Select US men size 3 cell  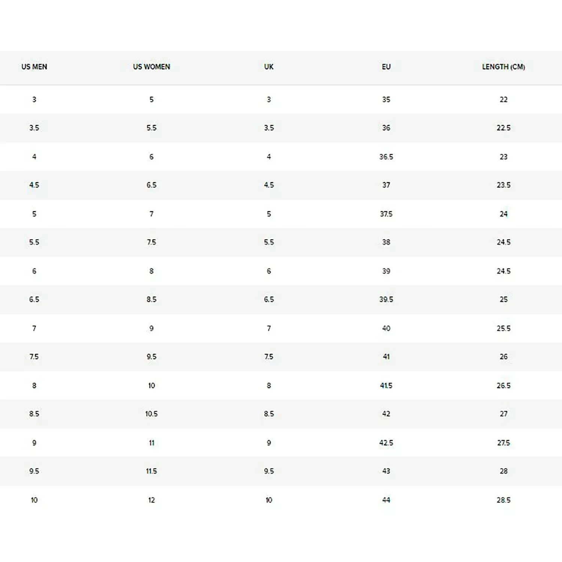click(34, 99)
